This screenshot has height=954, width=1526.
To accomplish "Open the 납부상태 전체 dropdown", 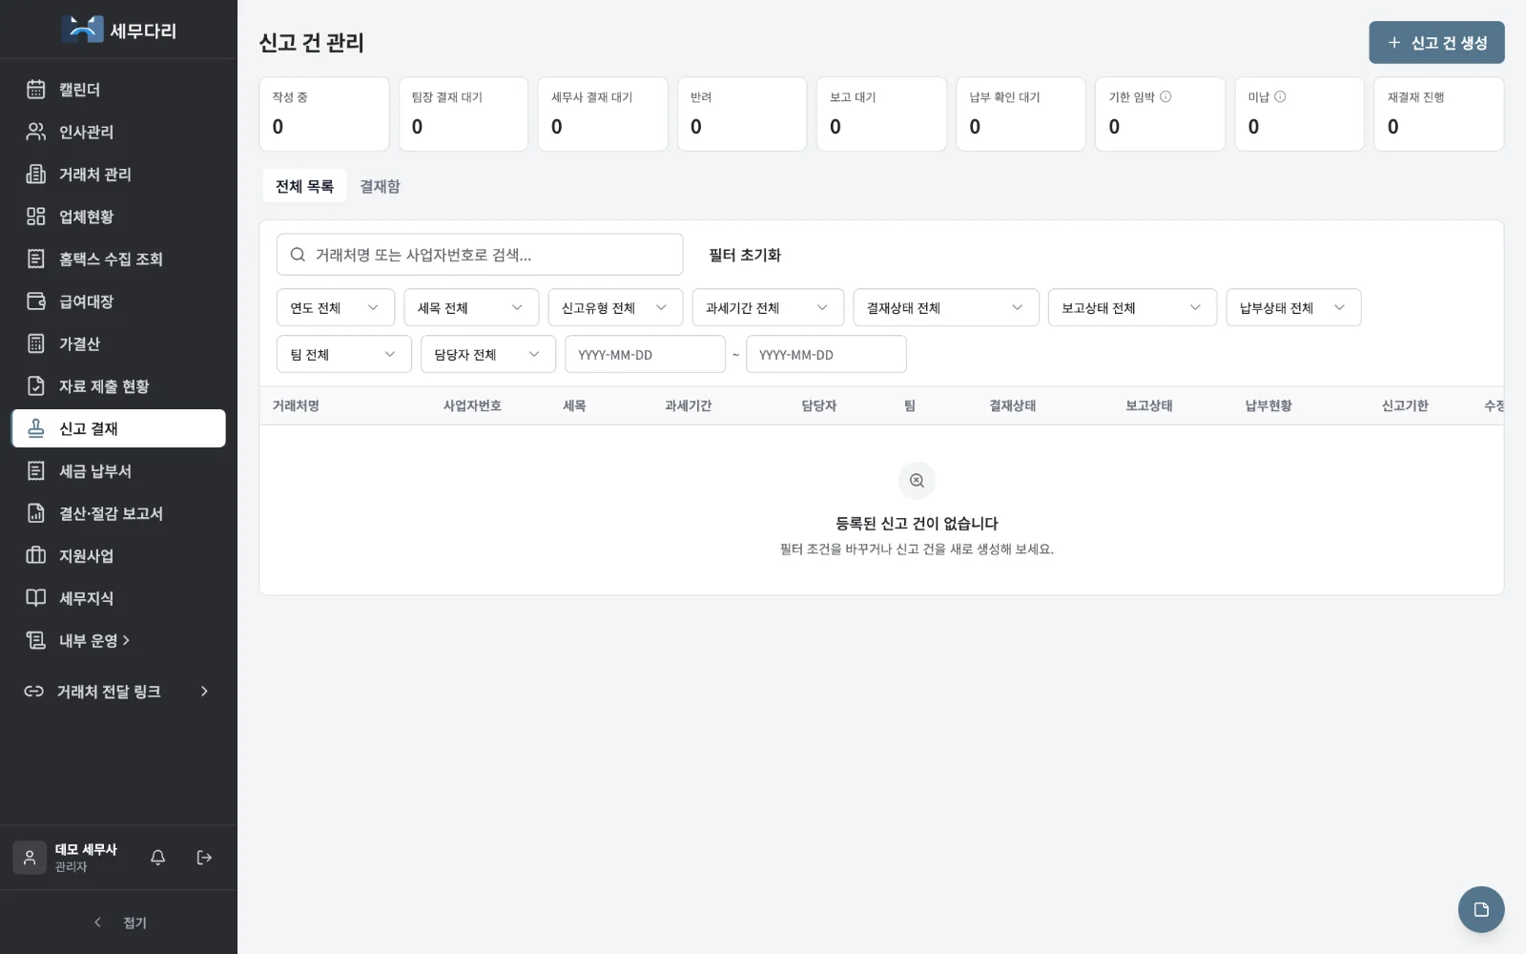I will coord(1293,307).
